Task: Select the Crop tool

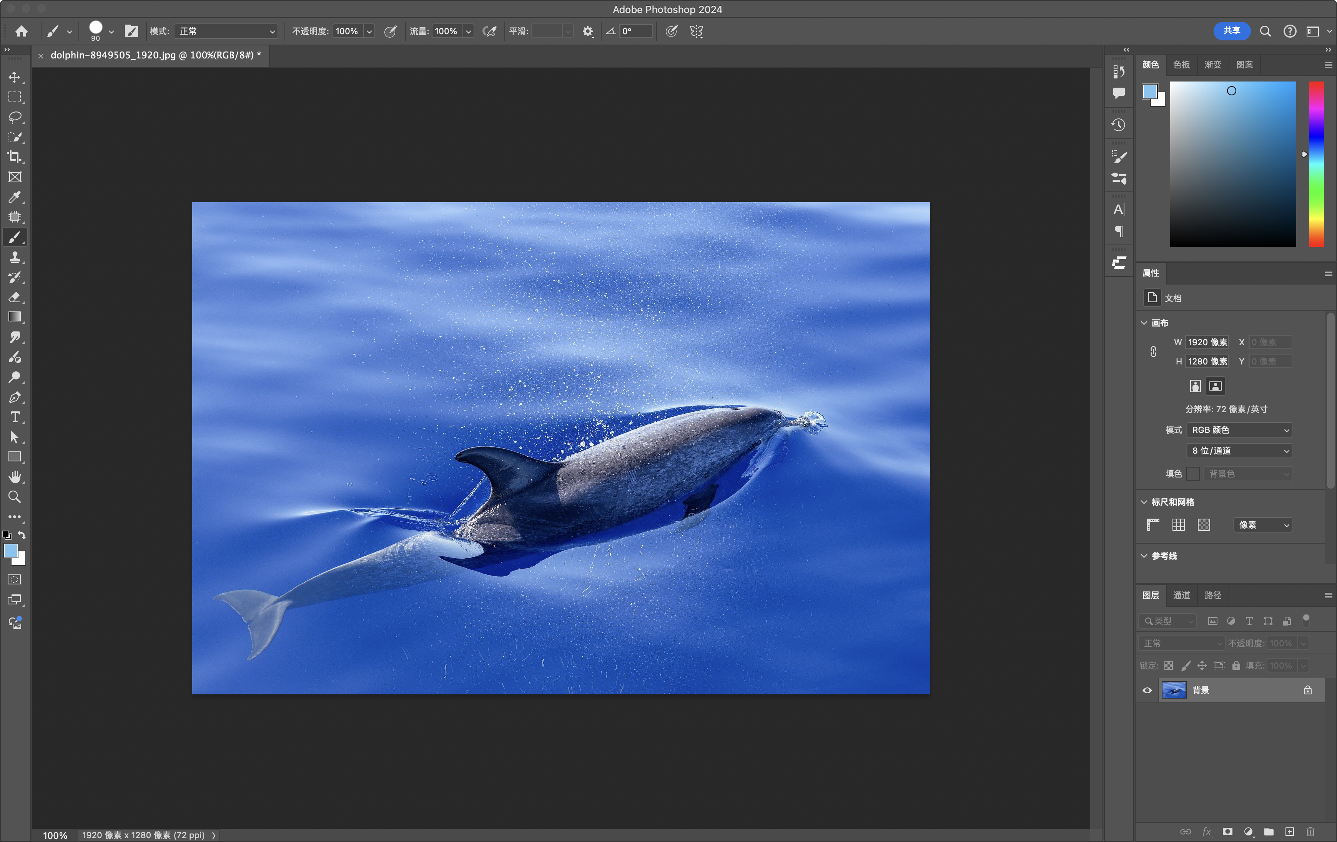Action: pyautogui.click(x=15, y=157)
